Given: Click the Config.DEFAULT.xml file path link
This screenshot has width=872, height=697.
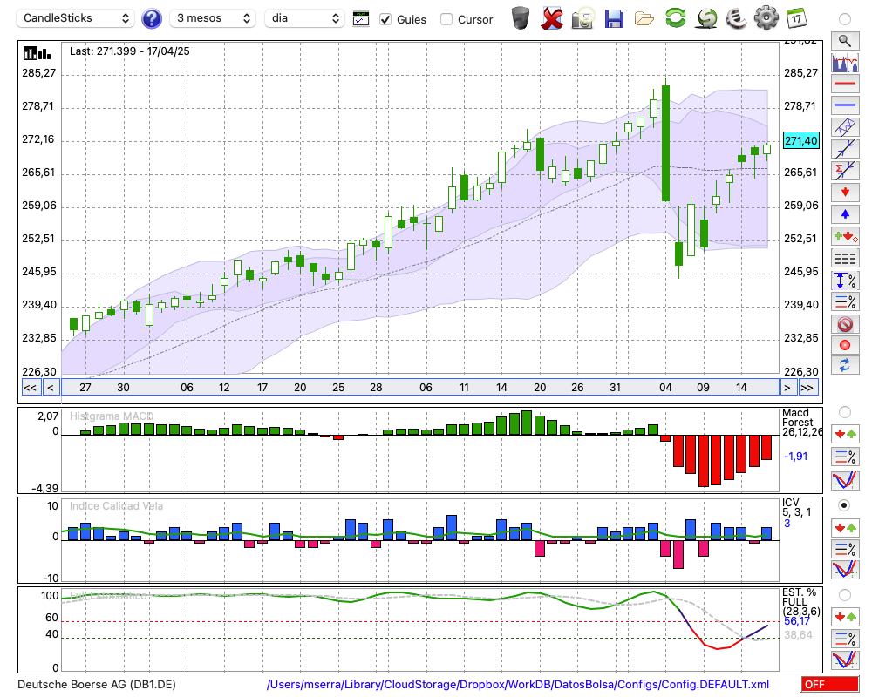Looking at the screenshot, I should (518, 685).
